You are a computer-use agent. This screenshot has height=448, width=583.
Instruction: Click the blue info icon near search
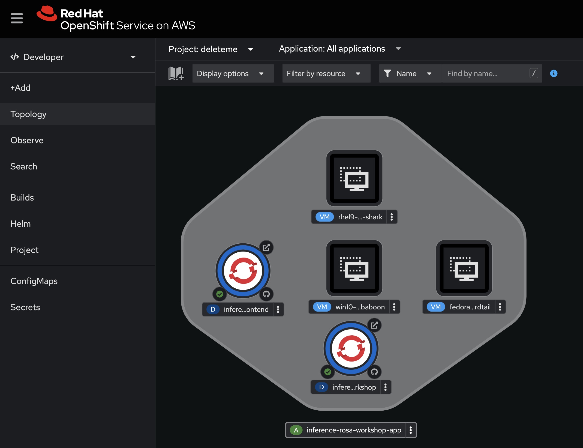pyautogui.click(x=554, y=73)
